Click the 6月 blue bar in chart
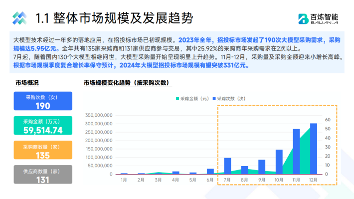 click(x=210, y=172)
